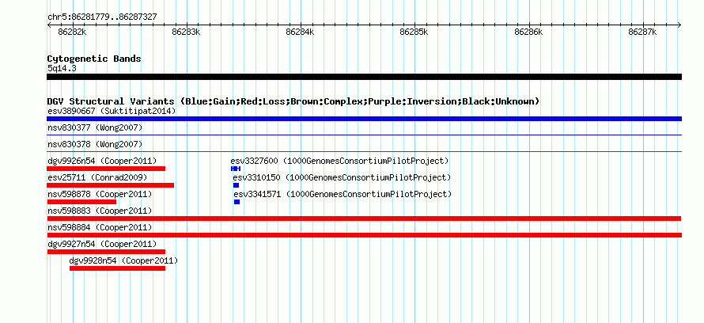Click the 86284k ruler position
The height and width of the screenshot is (323, 704).
tap(301, 32)
